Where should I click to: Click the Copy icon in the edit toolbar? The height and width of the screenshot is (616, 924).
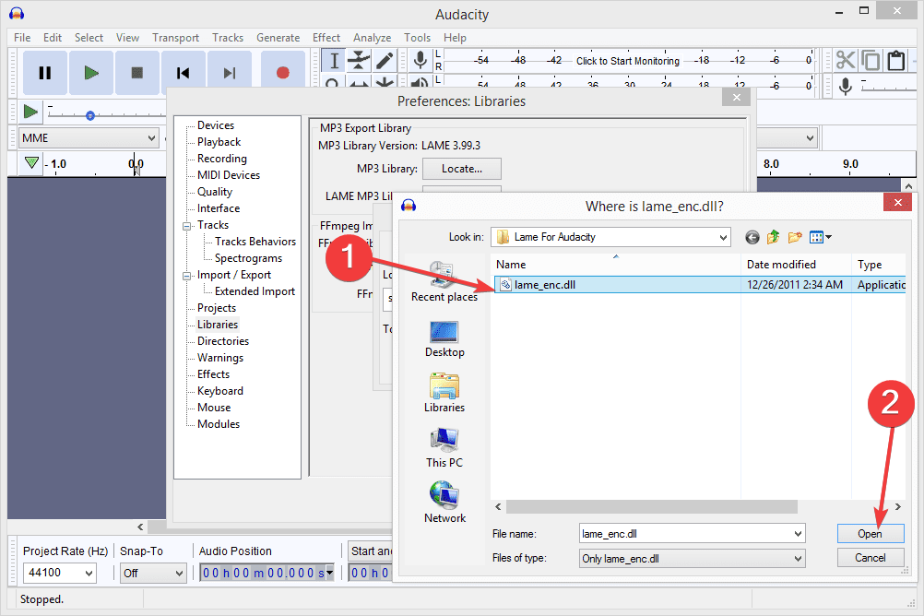(x=871, y=59)
